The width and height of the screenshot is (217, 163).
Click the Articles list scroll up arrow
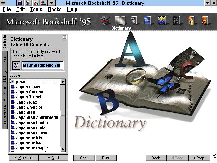pos(63,81)
